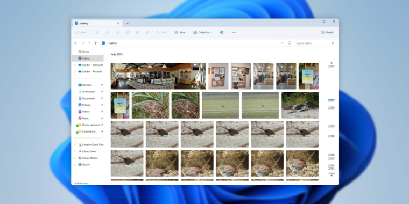Refresh the Gallery view
This screenshot has width=409, height=204.
290,43
